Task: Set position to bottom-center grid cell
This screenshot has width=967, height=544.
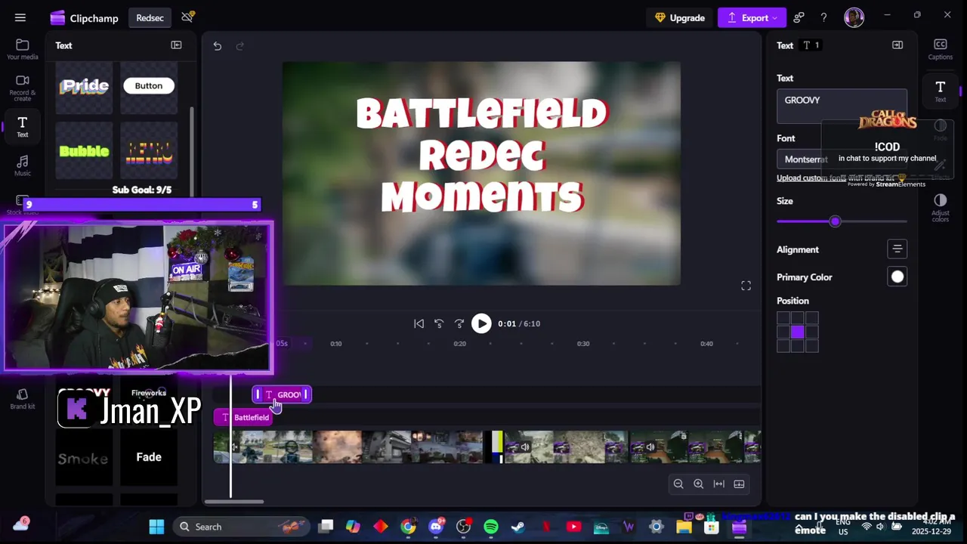Action: pos(798,346)
